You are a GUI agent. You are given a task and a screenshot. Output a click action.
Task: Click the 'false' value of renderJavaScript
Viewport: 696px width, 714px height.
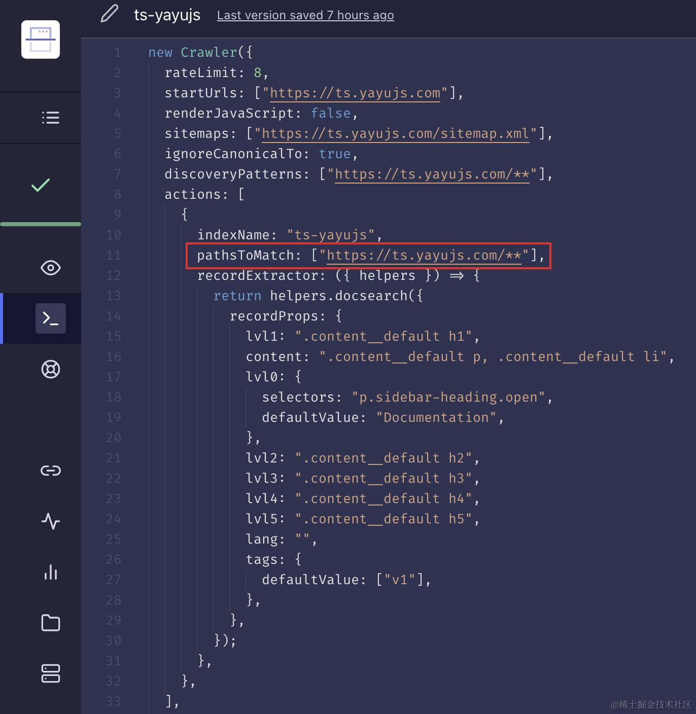pos(331,113)
